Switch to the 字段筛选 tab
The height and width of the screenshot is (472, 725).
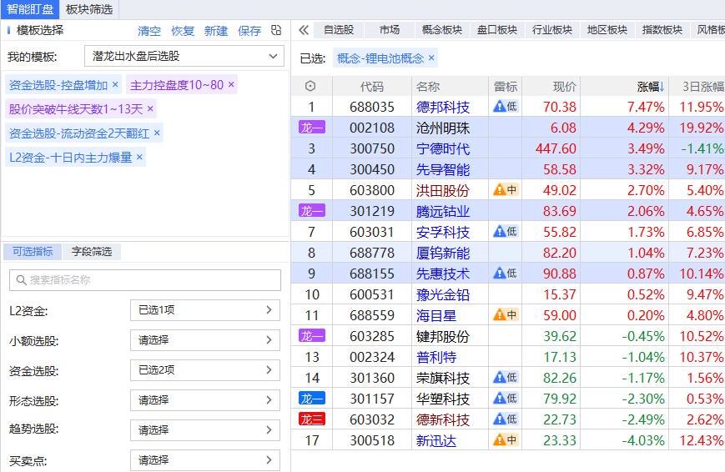tap(92, 252)
